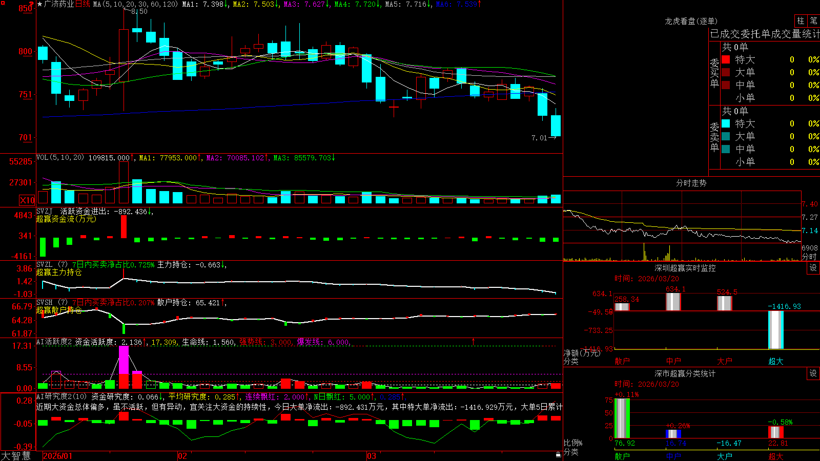This screenshot has height=461, width=820.
Task: Switch to 笔 tick view in 龙虎看盘
Action: (x=813, y=20)
